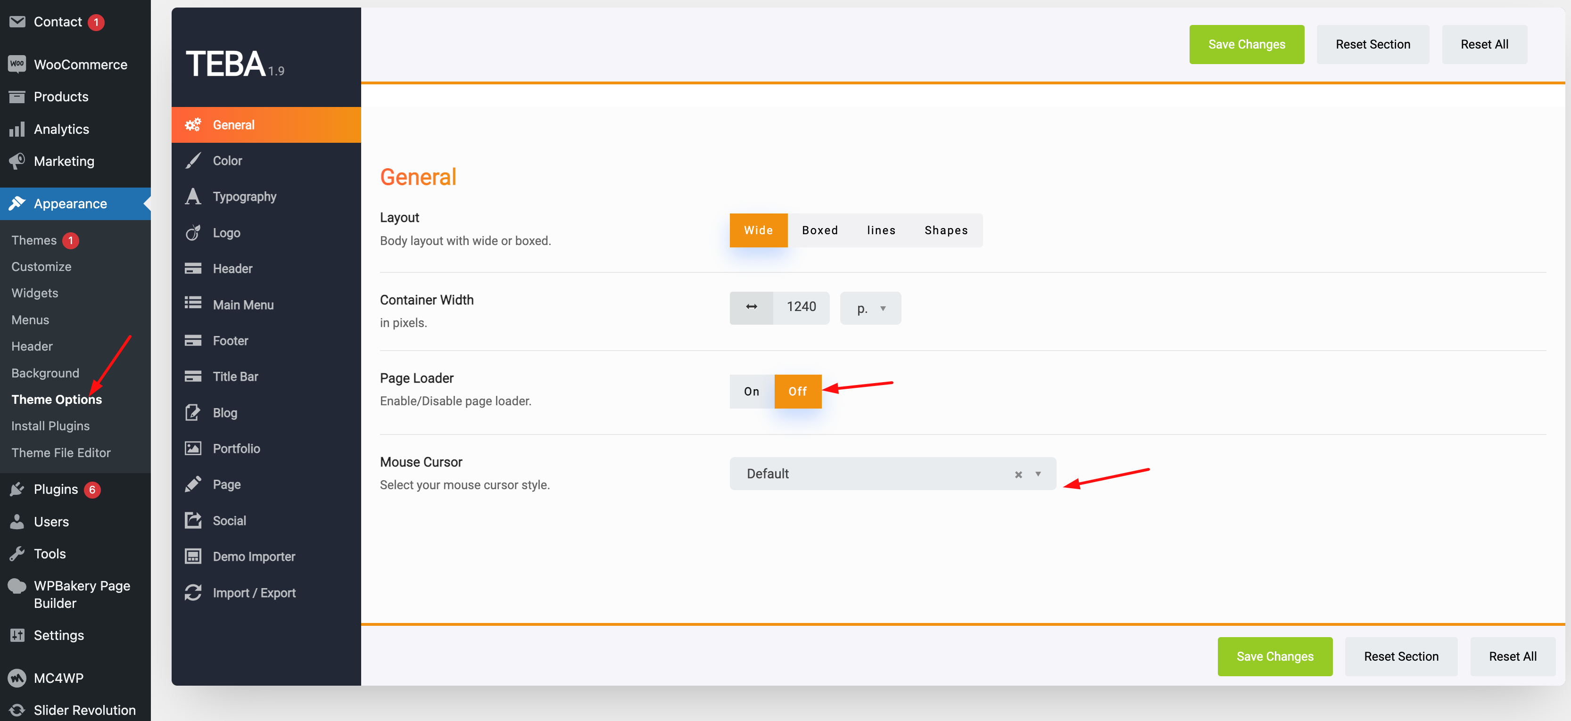Click the Users person icon

(x=17, y=522)
